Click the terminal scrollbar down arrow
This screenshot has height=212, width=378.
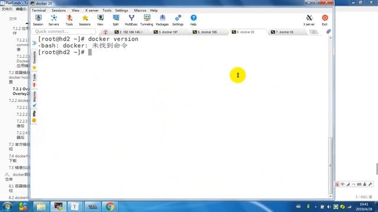(x=330, y=196)
